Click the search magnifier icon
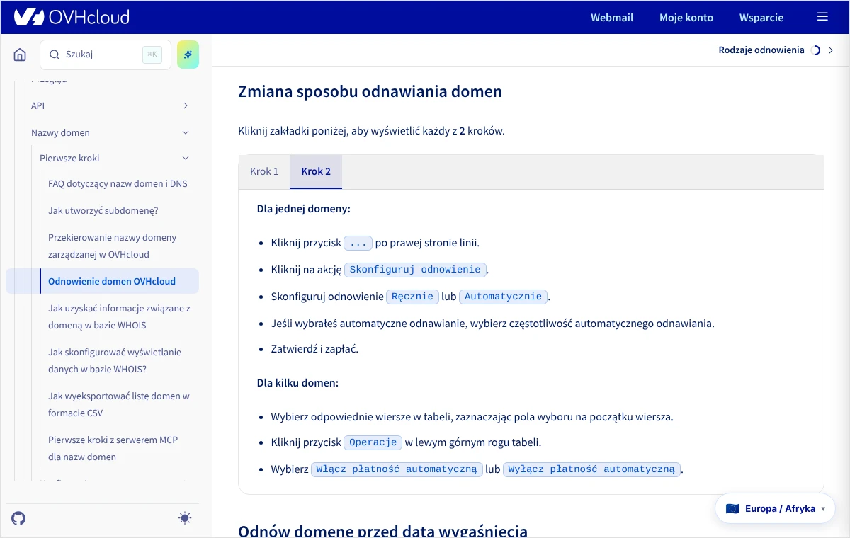 coord(55,55)
